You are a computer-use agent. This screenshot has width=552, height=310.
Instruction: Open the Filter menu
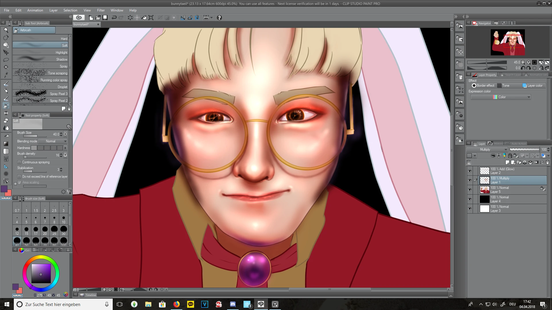101,10
